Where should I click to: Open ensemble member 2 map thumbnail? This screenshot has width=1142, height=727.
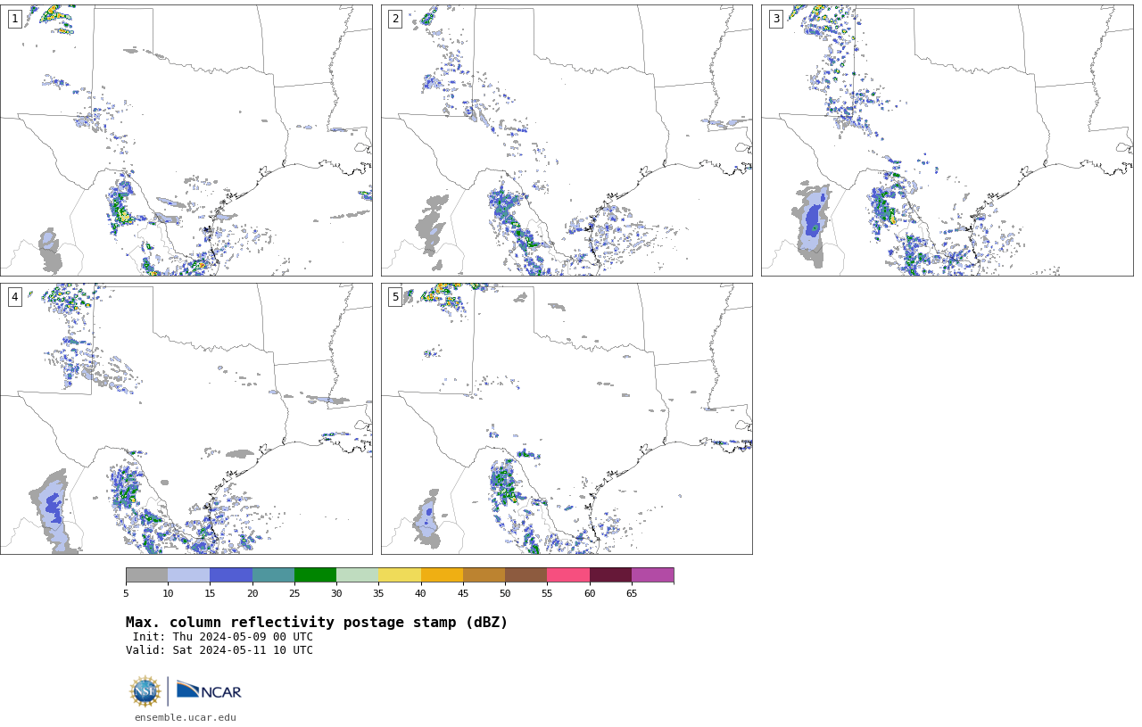tap(567, 140)
